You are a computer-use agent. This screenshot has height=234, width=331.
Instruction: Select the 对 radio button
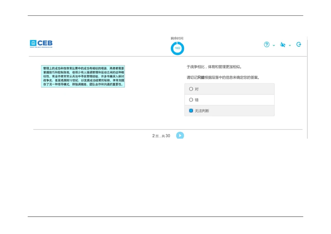pos(191,89)
